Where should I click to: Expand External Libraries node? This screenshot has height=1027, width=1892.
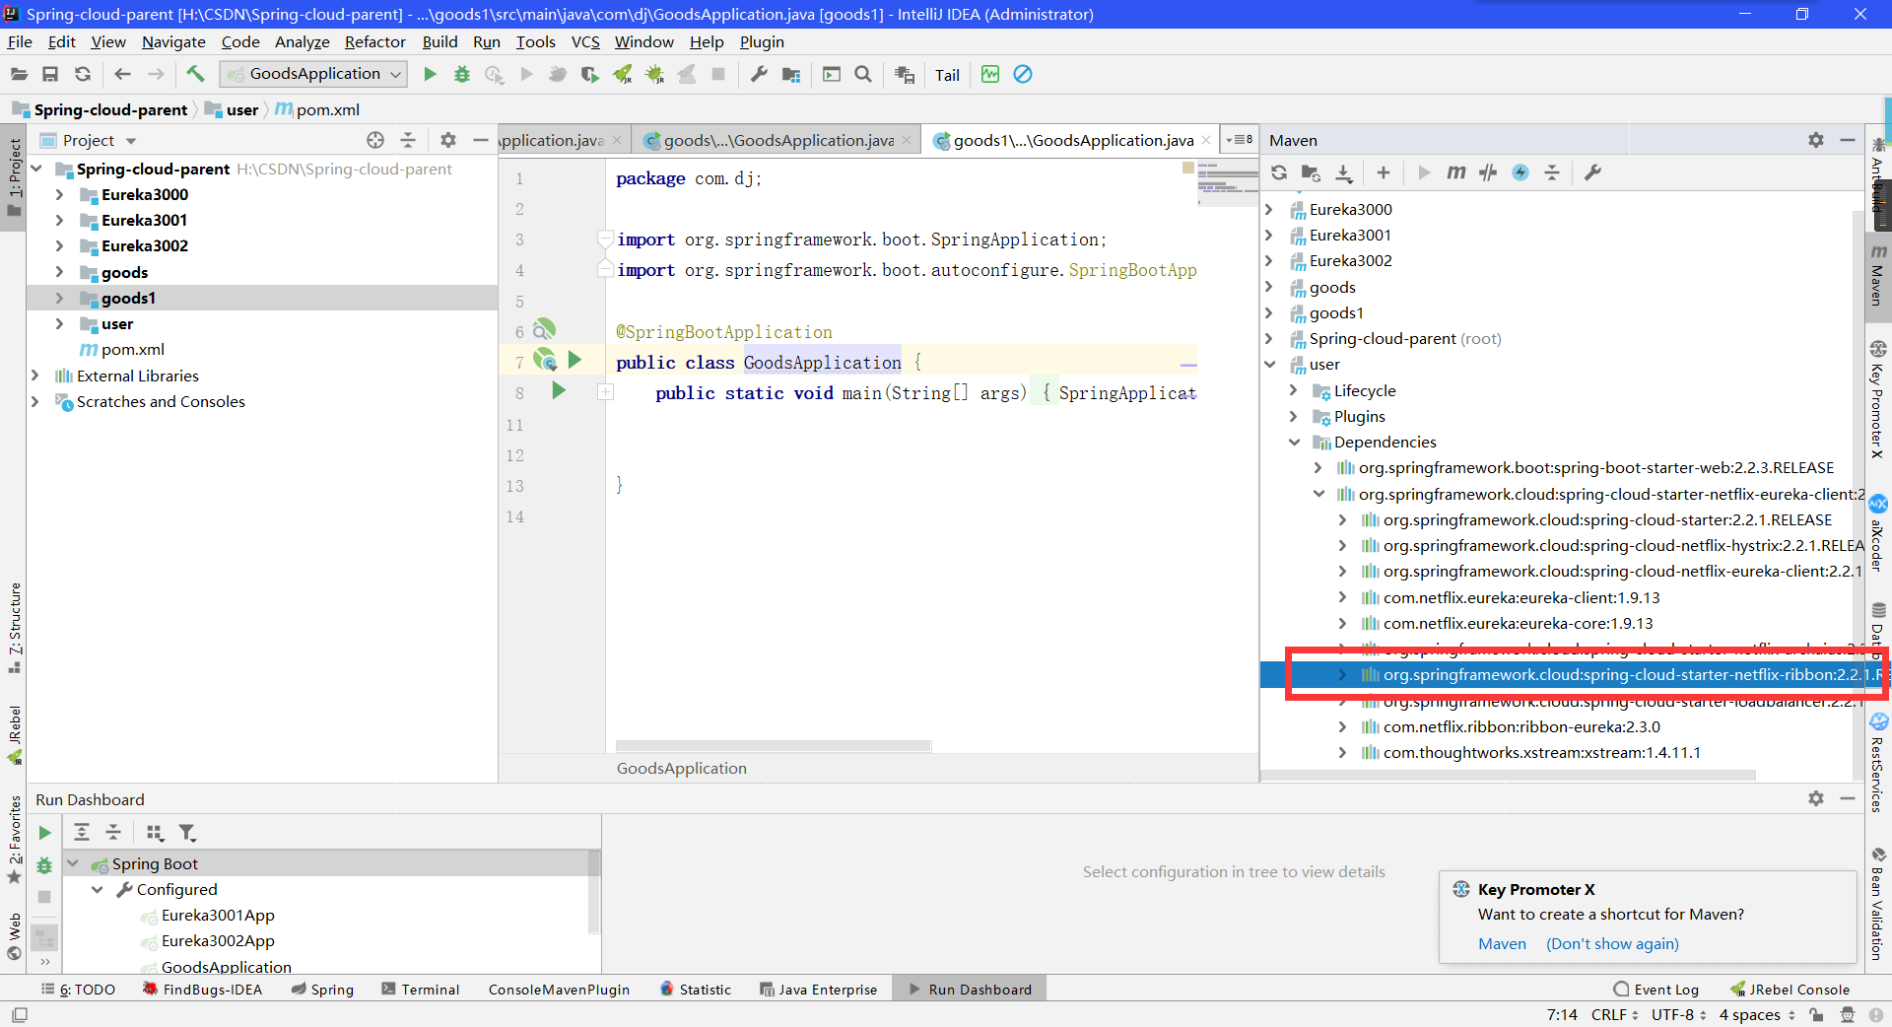point(35,376)
